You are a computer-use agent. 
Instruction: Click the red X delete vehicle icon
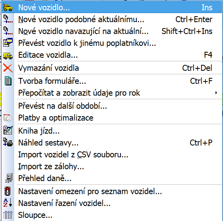coord(8,68)
